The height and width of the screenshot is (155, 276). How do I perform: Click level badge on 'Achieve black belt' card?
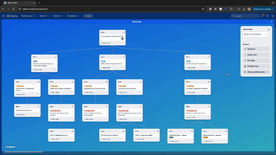point(209,57)
